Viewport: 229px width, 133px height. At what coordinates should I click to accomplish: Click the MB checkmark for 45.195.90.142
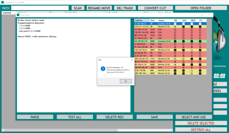coord(175,41)
